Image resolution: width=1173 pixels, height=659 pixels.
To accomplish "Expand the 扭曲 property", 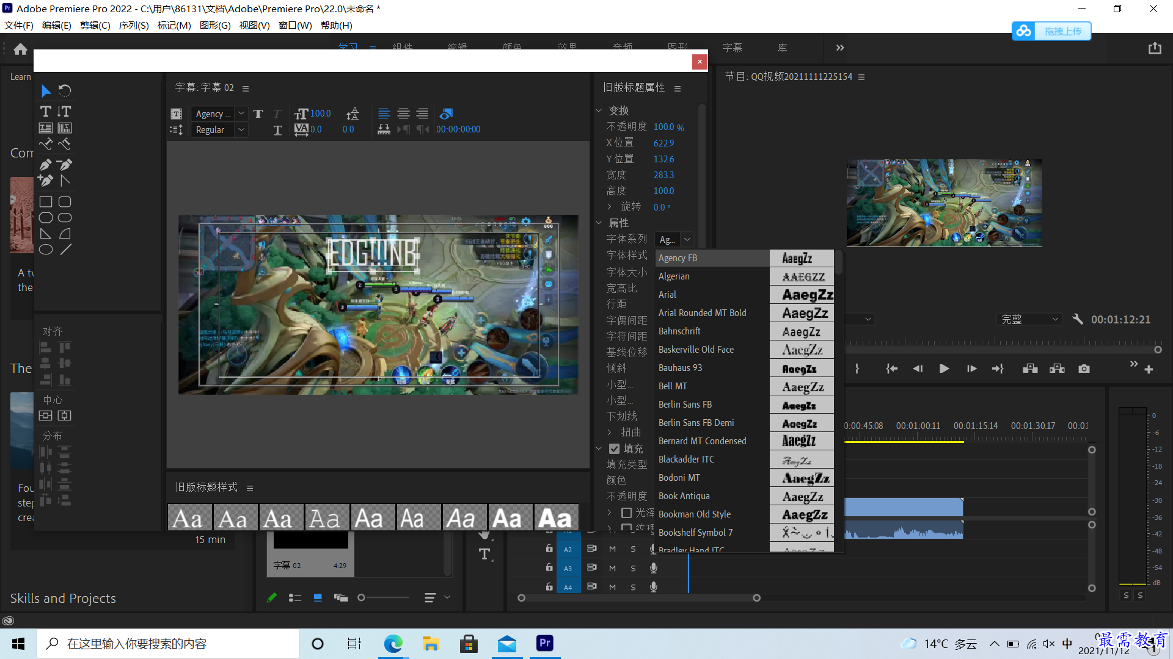I will [609, 432].
